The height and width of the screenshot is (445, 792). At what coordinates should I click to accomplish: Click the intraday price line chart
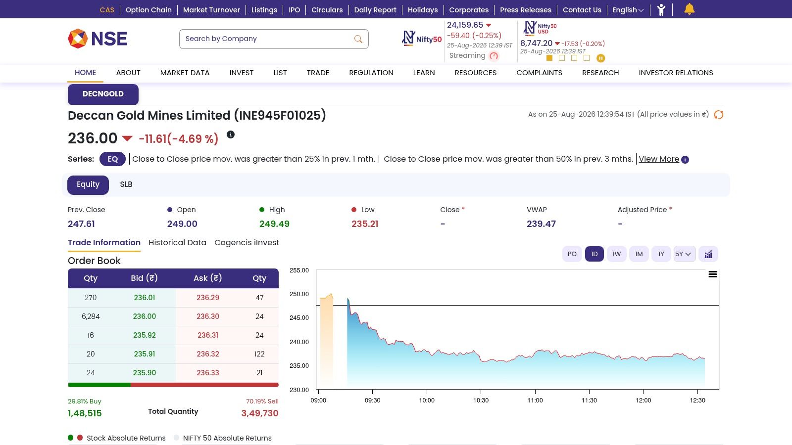[526, 344]
